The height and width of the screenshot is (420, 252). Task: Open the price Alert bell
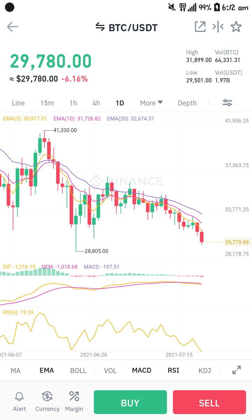tap(19, 401)
